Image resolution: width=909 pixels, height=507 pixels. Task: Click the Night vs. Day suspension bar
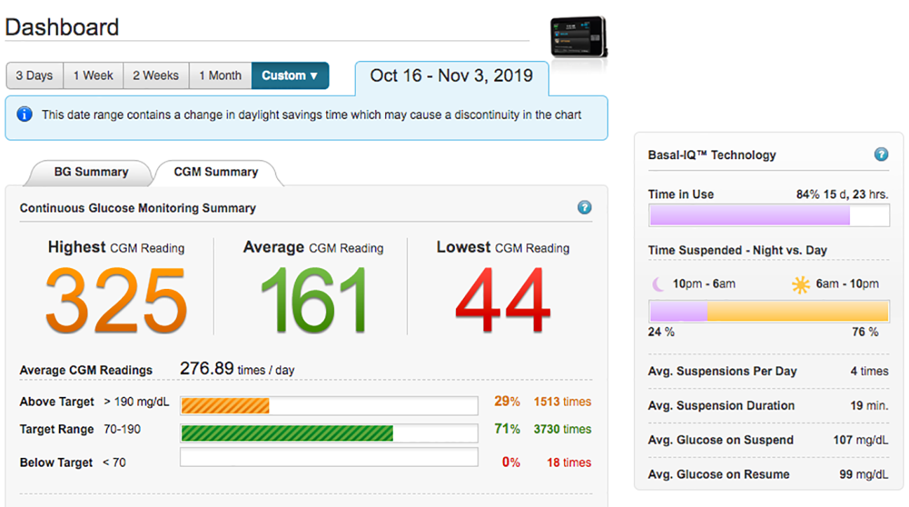769,311
